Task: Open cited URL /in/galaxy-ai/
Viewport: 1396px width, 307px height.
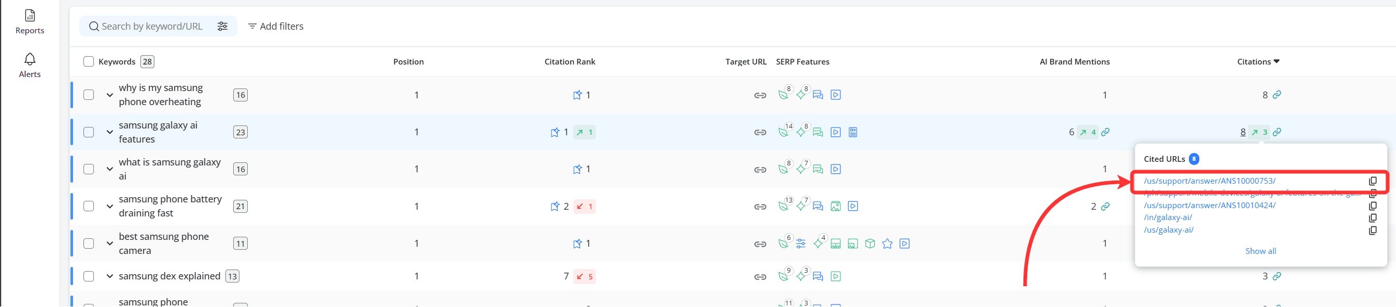Action: [1168, 218]
